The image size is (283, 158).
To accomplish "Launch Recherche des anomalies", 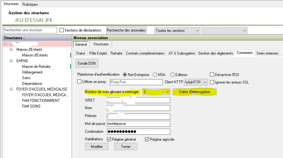I will [x=126, y=30].
